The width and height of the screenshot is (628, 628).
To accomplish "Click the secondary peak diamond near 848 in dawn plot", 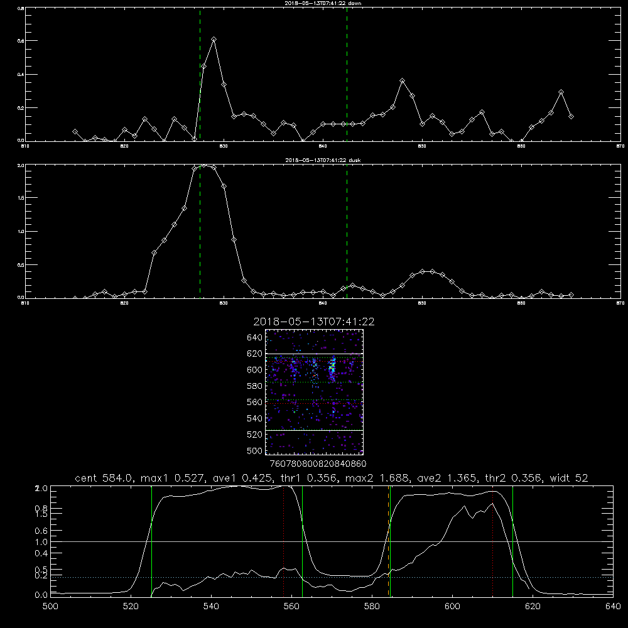I will 403,81.
